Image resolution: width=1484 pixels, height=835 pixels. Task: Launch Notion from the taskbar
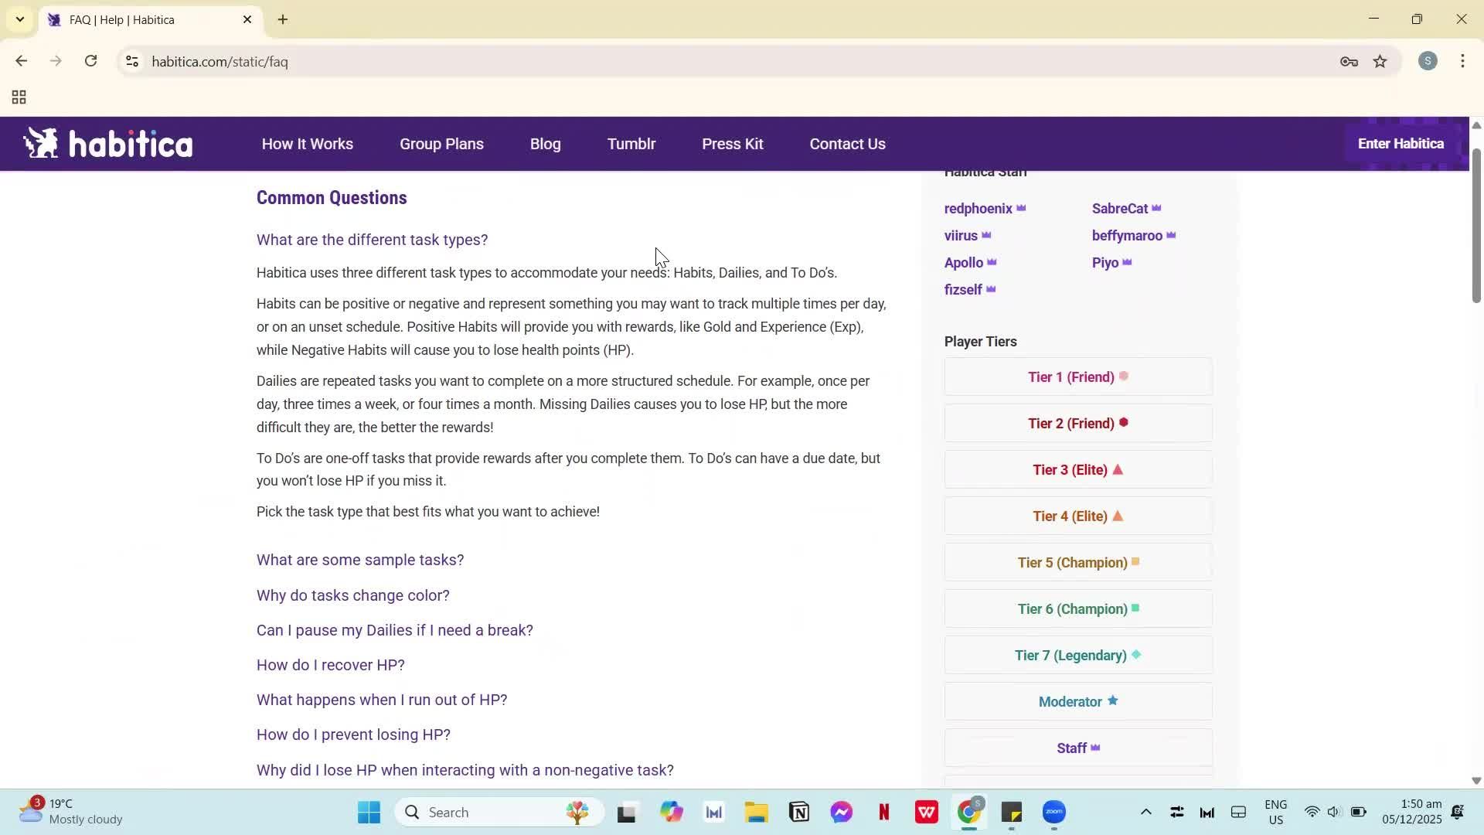coord(798,812)
